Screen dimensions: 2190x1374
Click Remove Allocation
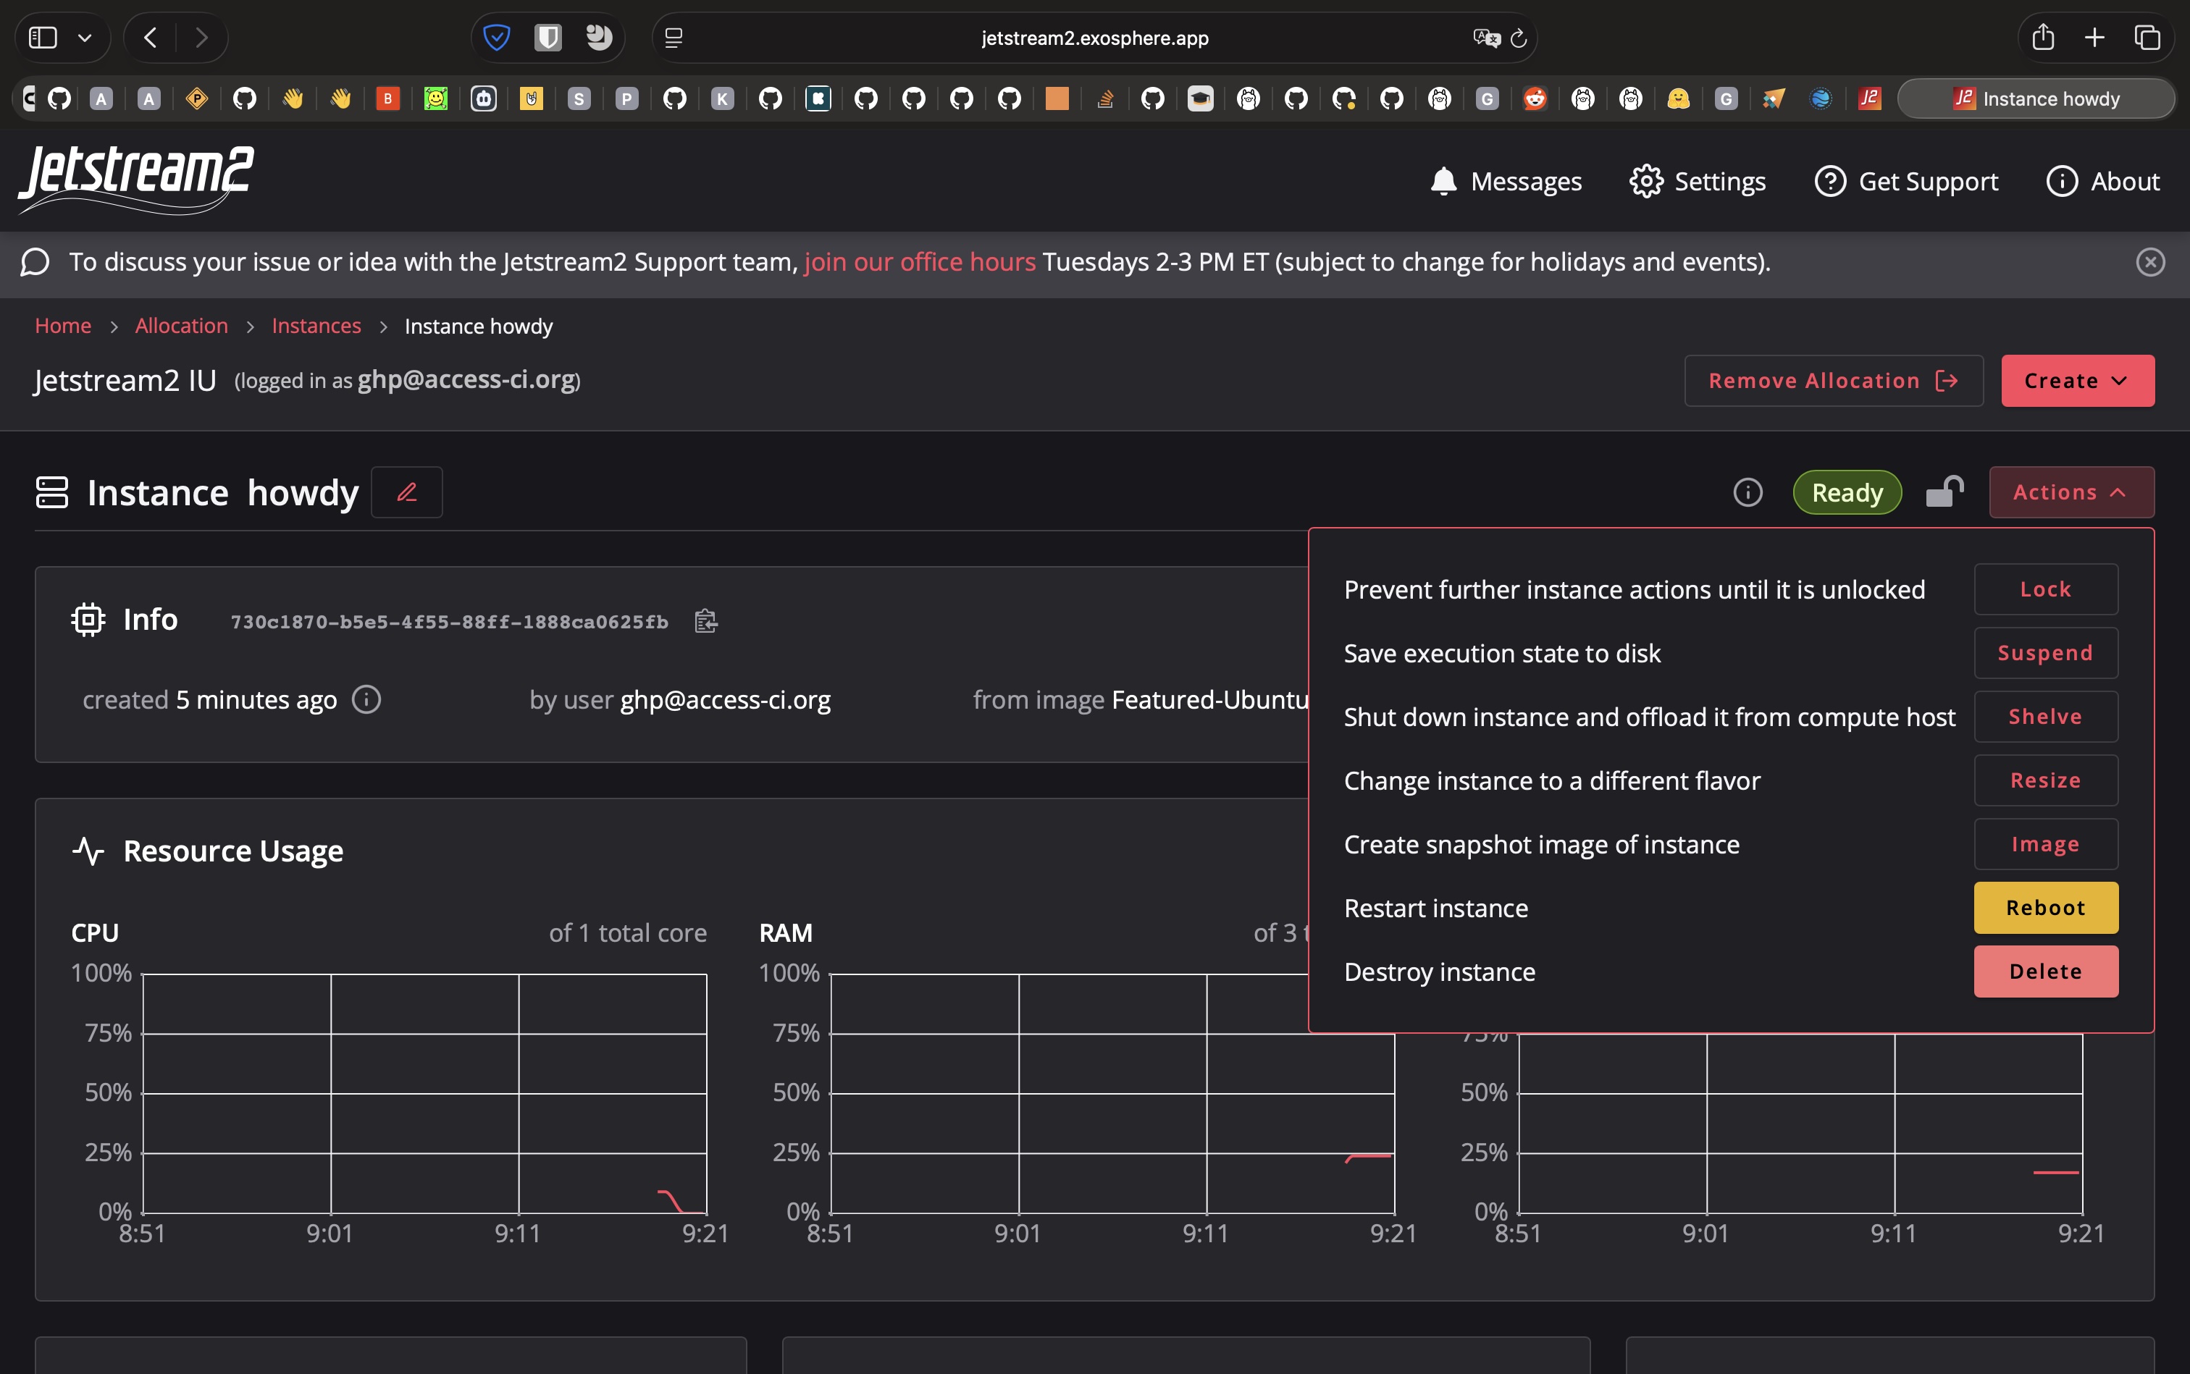click(x=1834, y=380)
